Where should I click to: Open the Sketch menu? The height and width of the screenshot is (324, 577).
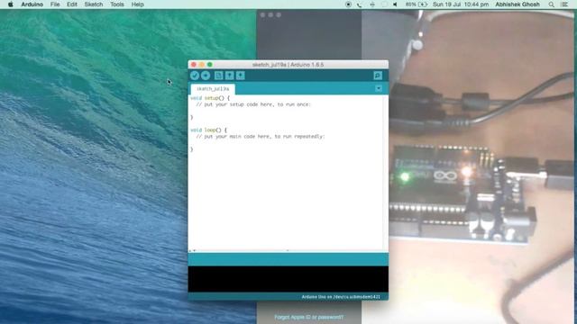tap(94, 4)
